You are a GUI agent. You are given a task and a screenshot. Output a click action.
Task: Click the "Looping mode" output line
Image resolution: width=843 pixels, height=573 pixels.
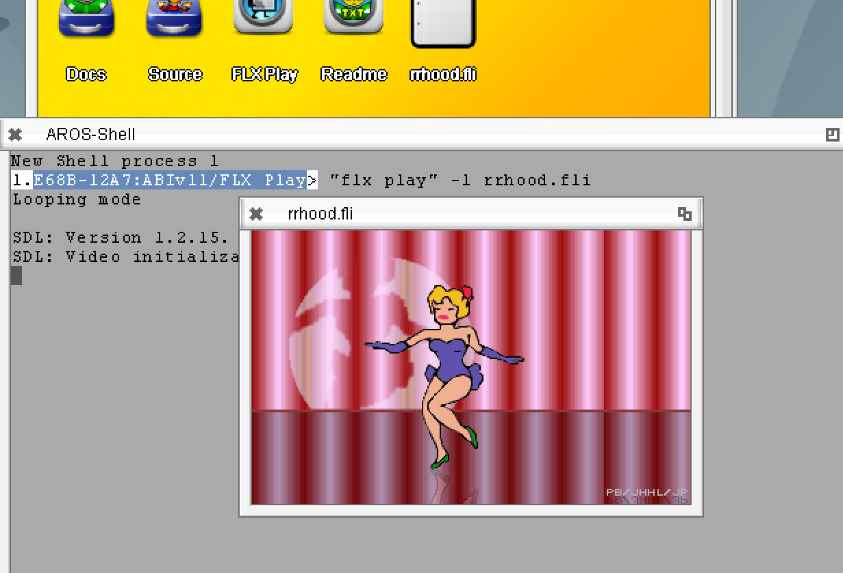click(x=77, y=200)
